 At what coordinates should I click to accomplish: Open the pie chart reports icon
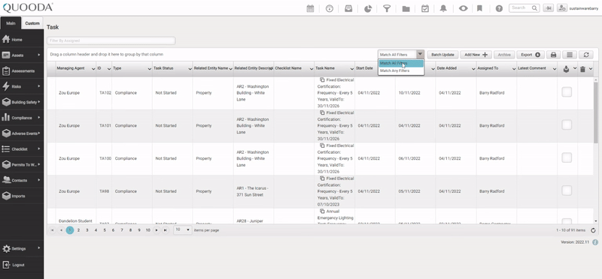click(x=368, y=8)
